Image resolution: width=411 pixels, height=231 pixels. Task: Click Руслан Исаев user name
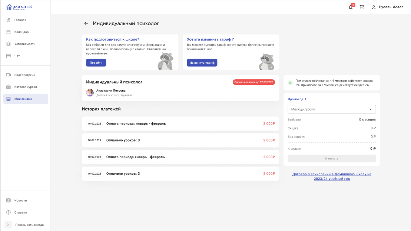click(x=391, y=7)
